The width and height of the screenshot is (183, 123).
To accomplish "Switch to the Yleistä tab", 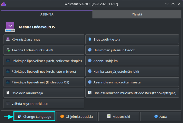I will (137, 14).
